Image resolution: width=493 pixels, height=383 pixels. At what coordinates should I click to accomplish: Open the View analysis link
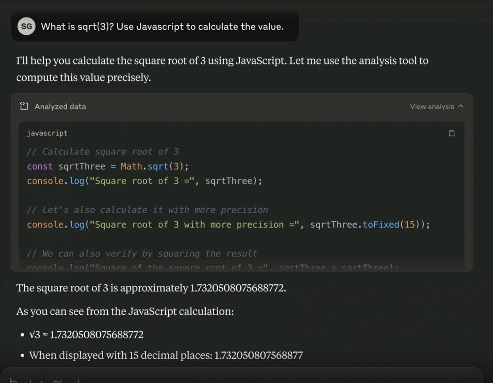(x=432, y=106)
